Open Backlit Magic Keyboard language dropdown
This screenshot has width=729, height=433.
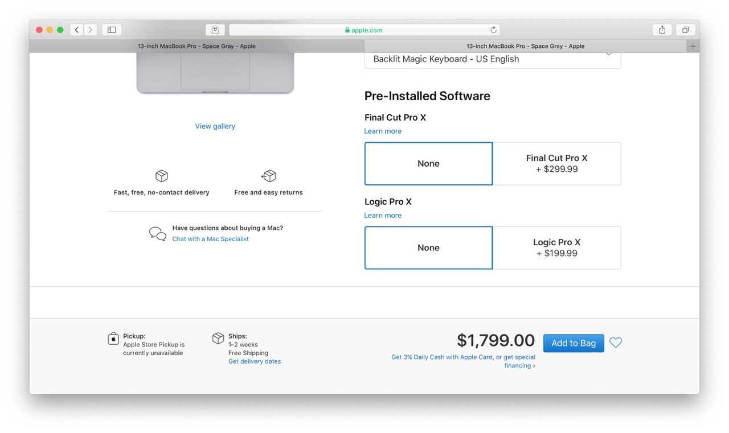tap(493, 59)
